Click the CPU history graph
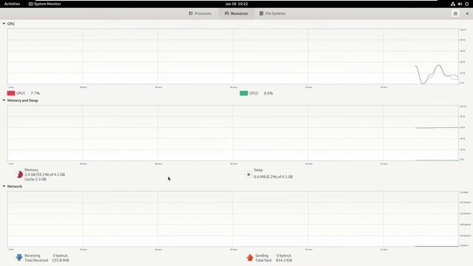 point(233,56)
